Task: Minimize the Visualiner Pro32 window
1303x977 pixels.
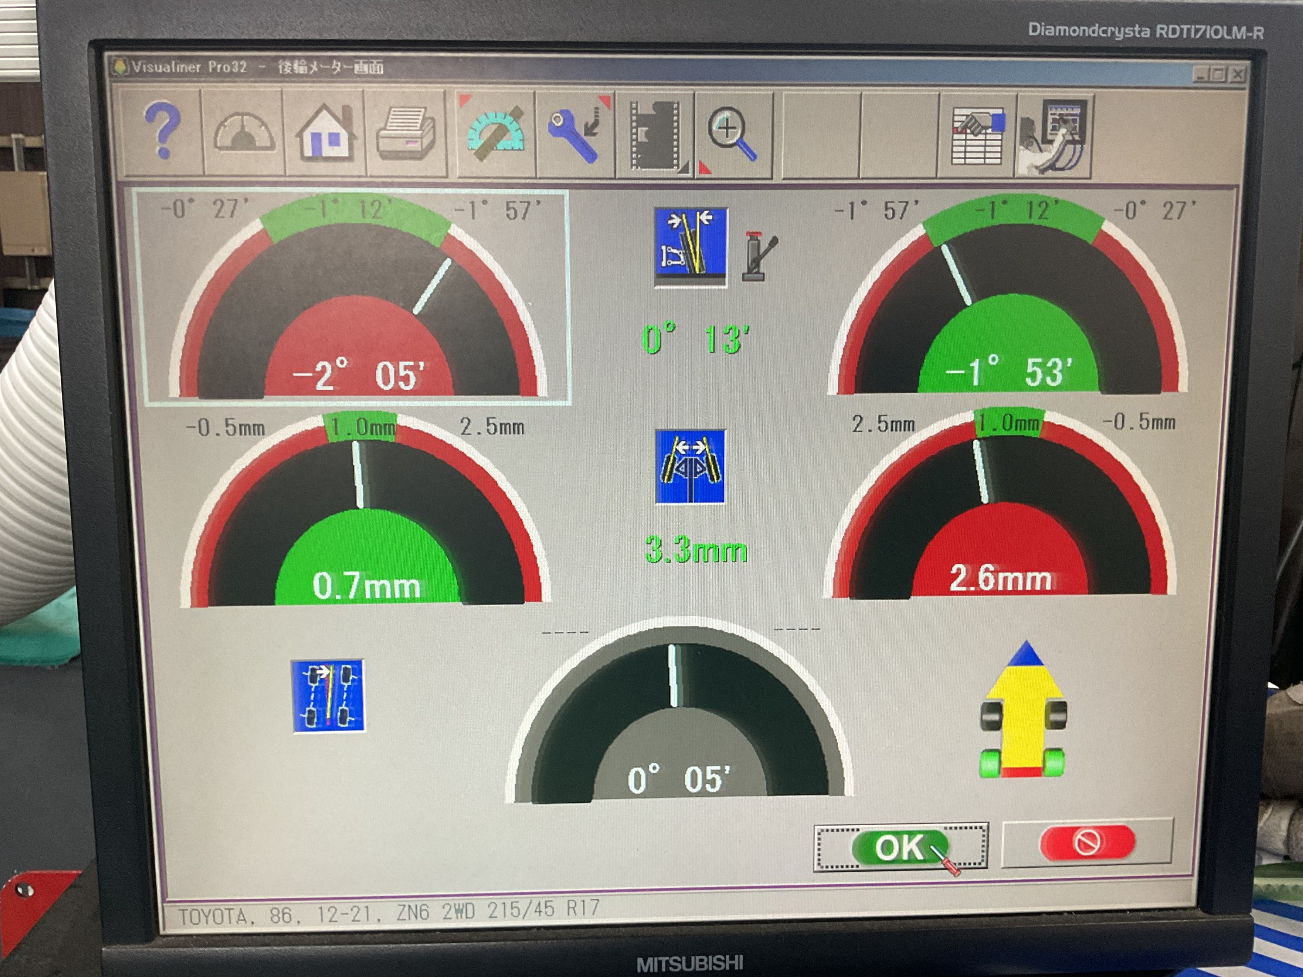Action: [x=1201, y=74]
